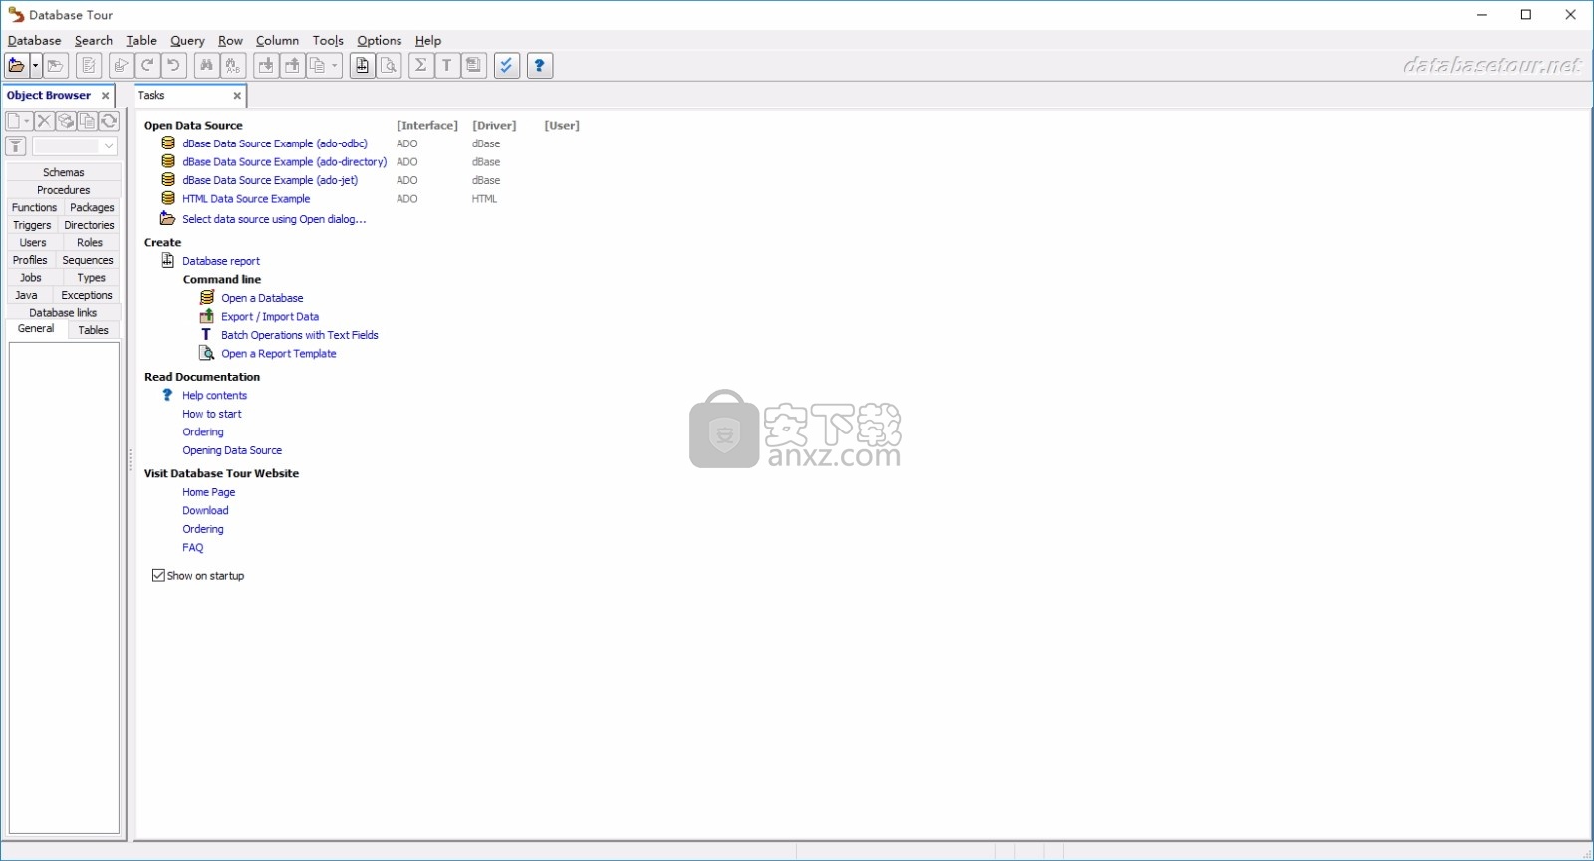Viewport: 1594px width, 861px height.
Task: Open the Query menu
Action: 187,41
